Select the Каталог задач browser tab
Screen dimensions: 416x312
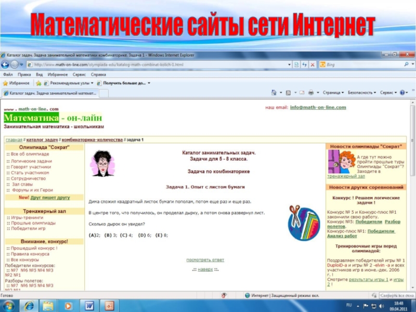[x=49, y=93]
